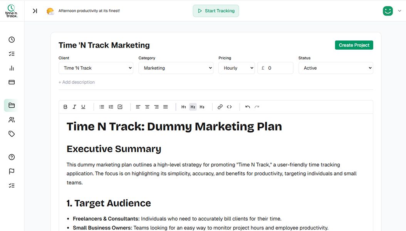
Task: Click the Executive Summary paragraph text
Action: pos(211,174)
